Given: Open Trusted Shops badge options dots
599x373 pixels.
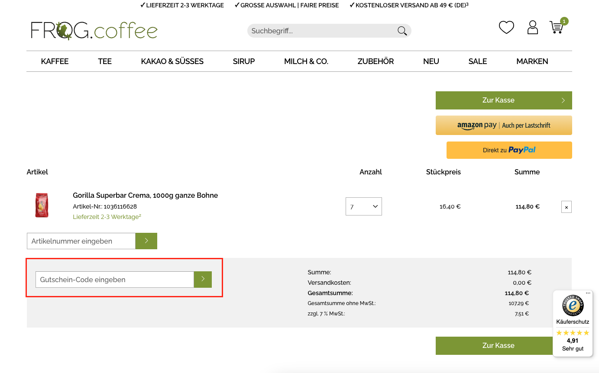Looking at the screenshot, I should [588, 293].
